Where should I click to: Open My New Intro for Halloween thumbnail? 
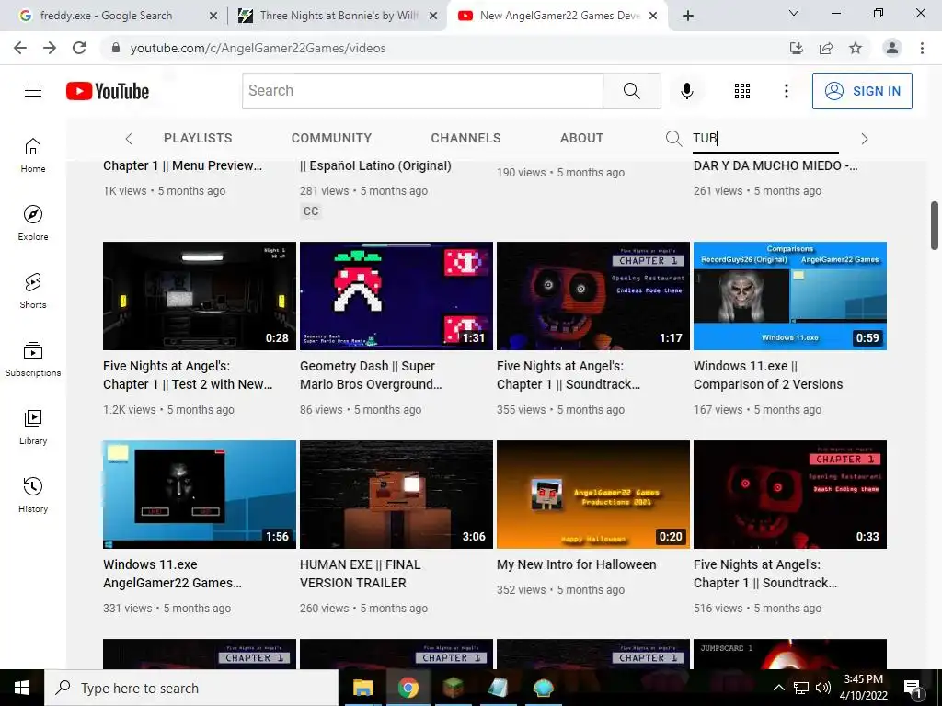pos(593,495)
